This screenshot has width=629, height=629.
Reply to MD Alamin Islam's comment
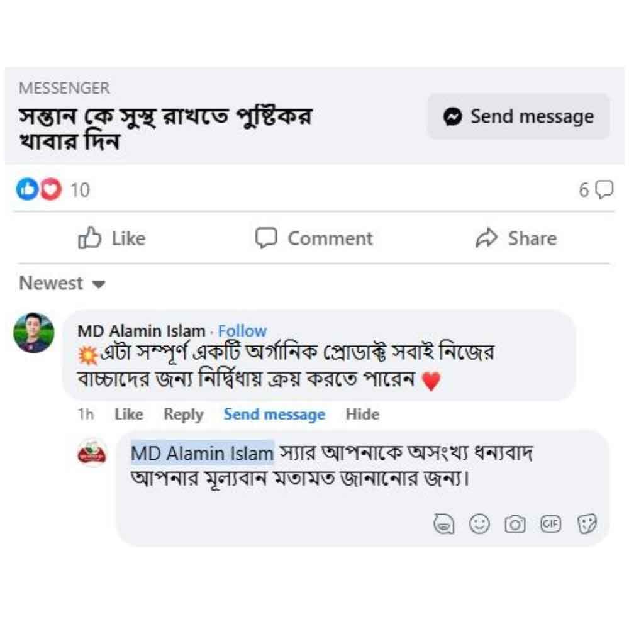tap(182, 414)
